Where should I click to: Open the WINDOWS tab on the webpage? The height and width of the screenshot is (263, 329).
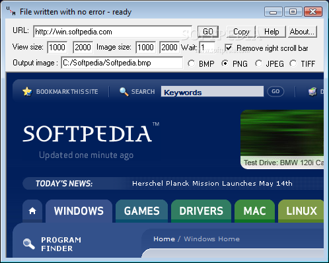pos(79,211)
